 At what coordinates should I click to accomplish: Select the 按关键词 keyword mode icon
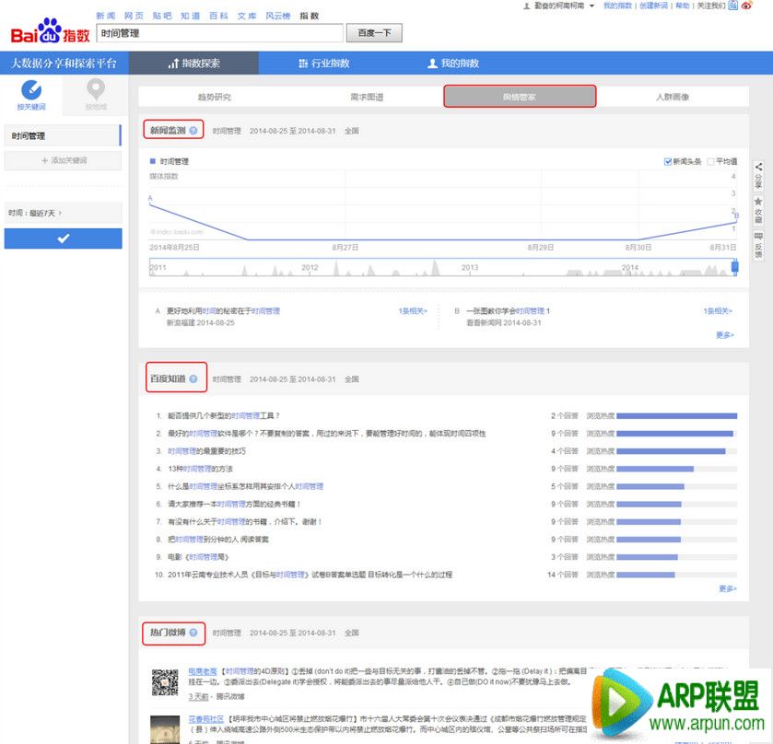click(30, 89)
